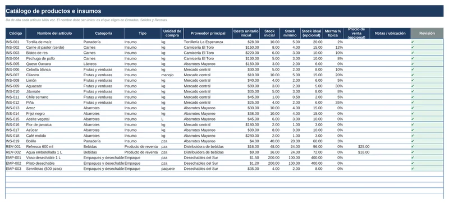Click the 'Azúcar' cell
Image resolution: width=449 pixels, height=204 pixels.
(54, 130)
